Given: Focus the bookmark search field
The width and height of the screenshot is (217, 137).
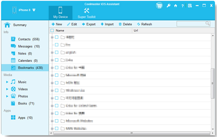Looking at the screenshot, I should [x=193, y=24].
